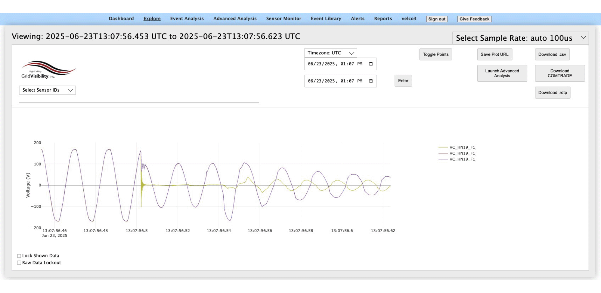Click the Download COMTRADE button

(559, 73)
